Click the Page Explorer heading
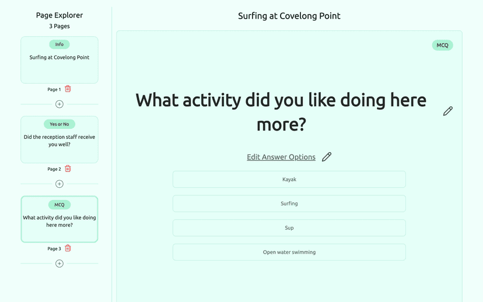Image resolution: width=483 pixels, height=302 pixels. (x=60, y=15)
